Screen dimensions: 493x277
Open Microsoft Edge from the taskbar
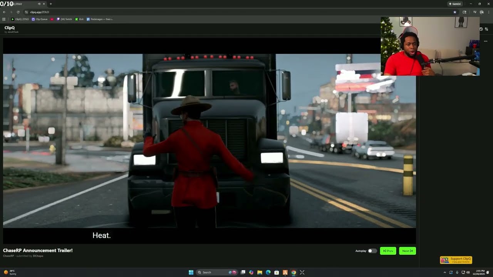coord(268,272)
